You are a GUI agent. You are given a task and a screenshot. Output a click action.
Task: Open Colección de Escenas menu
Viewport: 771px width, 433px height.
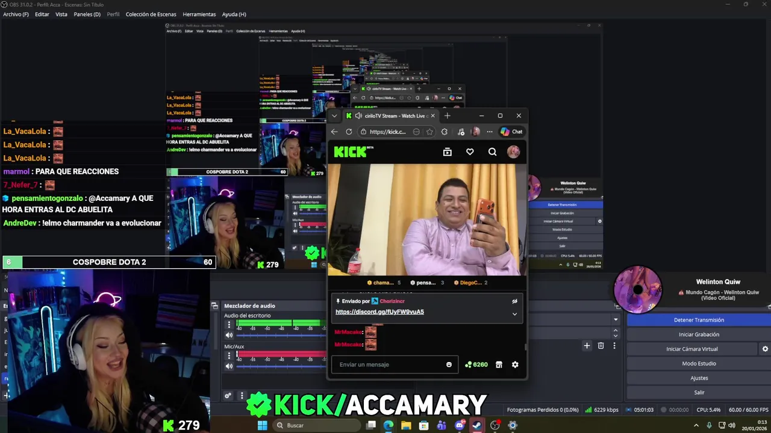(151, 14)
